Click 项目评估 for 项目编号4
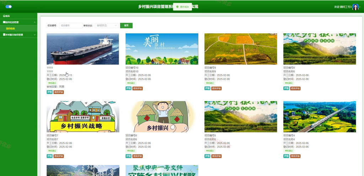This screenshot has height=176, width=364. [x=295, y=156]
